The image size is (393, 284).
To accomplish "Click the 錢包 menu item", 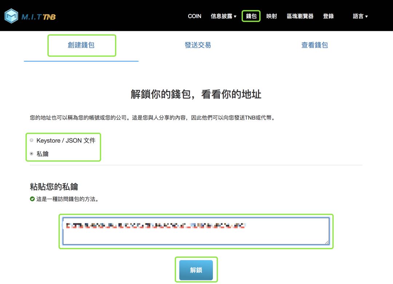I will pos(251,16).
